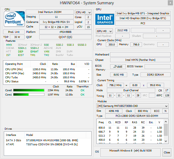Screen dimensions: 174x159
Task: Click the Intel Graphics logo
Action: click(x=105, y=19)
